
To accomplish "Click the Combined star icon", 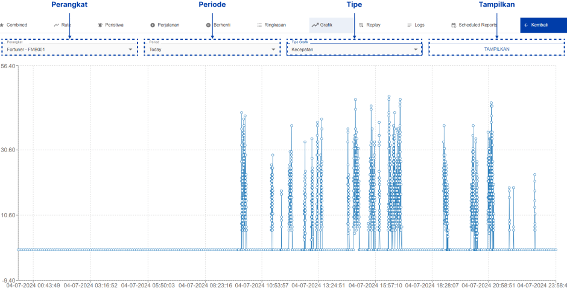I will [x=2, y=25].
